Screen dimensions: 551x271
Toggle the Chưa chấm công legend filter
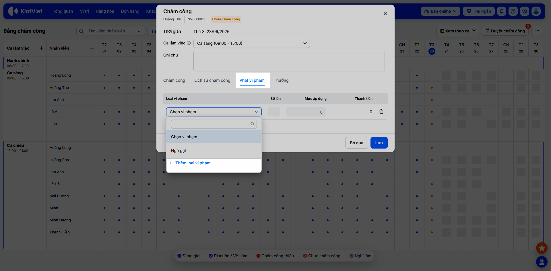(322, 256)
